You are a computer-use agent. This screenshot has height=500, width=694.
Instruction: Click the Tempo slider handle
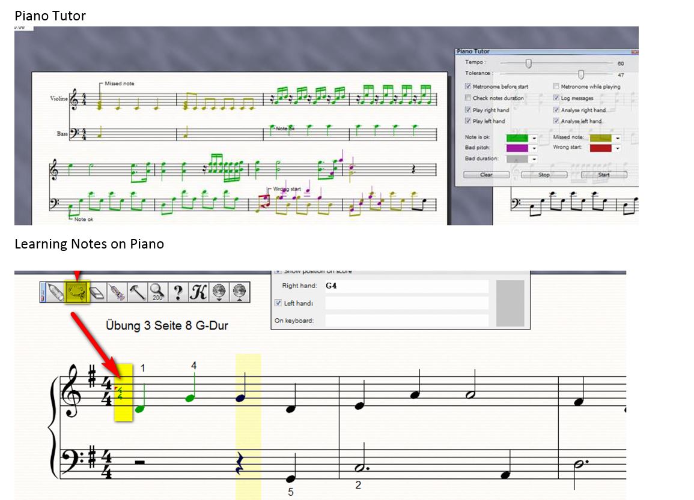[528, 64]
